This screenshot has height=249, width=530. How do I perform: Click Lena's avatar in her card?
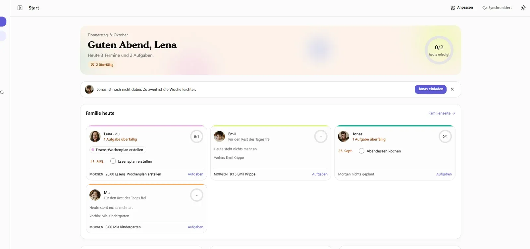[95, 136]
